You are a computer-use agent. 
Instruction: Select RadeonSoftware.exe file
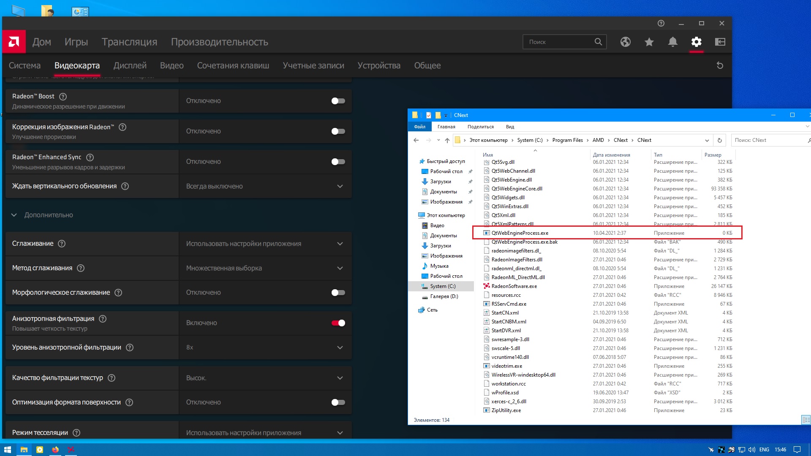pyautogui.click(x=514, y=286)
